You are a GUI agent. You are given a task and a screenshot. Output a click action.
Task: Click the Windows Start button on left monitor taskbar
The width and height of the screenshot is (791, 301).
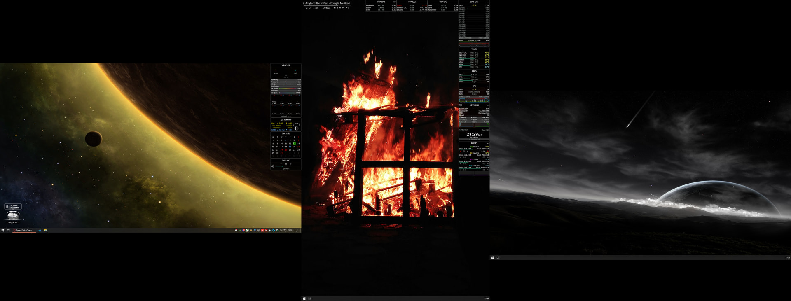(x=3, y=230)
